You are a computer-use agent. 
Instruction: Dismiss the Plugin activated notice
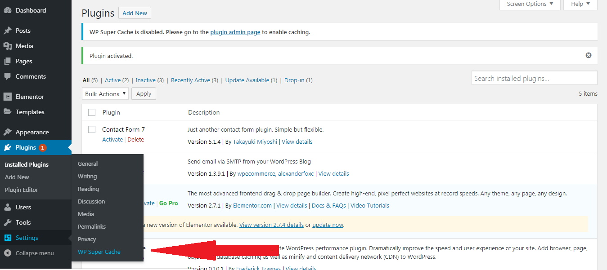[589, 55]
